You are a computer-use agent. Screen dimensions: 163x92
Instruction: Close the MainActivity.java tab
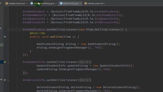[80, 3]
